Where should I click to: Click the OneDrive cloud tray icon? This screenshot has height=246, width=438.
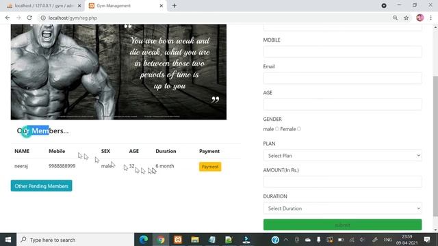pyautogui.click(x=308, y=240)
